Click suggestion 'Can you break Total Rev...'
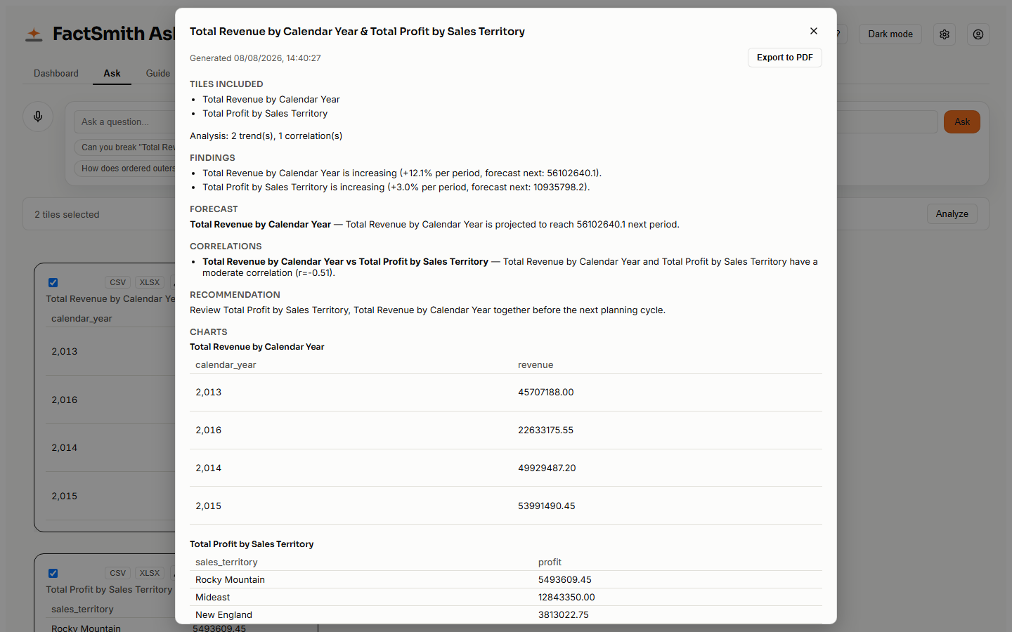 [126, 147]
